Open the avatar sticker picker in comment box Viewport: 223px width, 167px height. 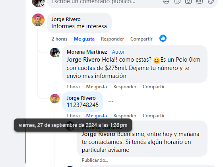pyautogui.click(x=166, y=2)
